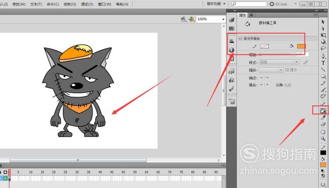This screenshot has height=188, width=329.
Task: Click the toolbar black stroke color swatch
Action: 323,153
